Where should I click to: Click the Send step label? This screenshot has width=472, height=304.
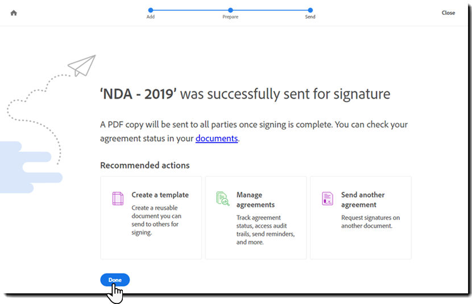[310, 17]
